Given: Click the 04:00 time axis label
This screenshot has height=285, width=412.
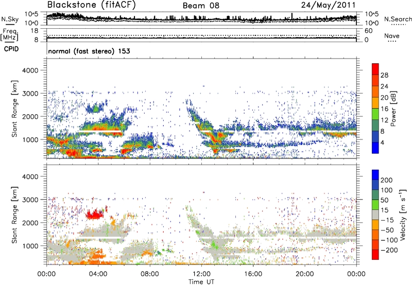Looking at the screenshot, I should pyautogui.click(x=98, y=274).
